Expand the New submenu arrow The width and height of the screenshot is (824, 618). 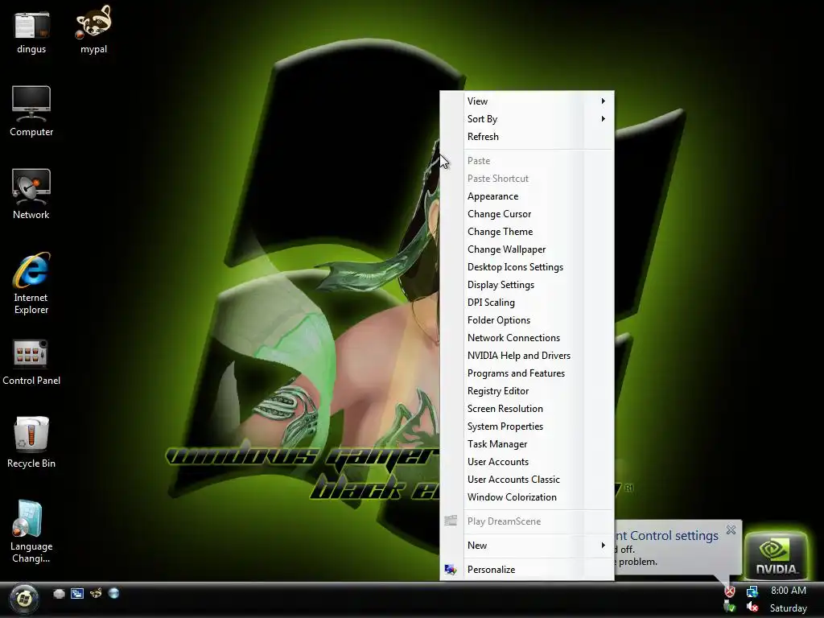point(604,546)
